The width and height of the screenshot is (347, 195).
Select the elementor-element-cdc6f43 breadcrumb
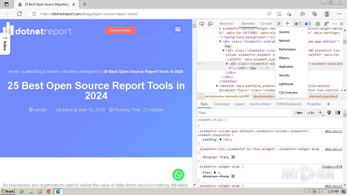click(x=227, y=96)
